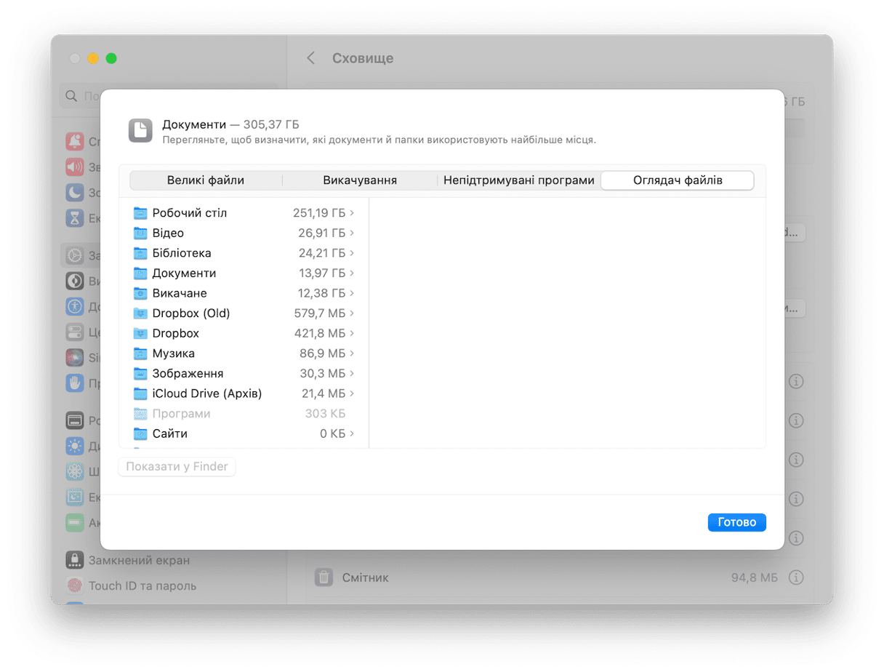Expand the Сайти folder chevron
This screenshot has height=672, width=884.
coord(353,433)
